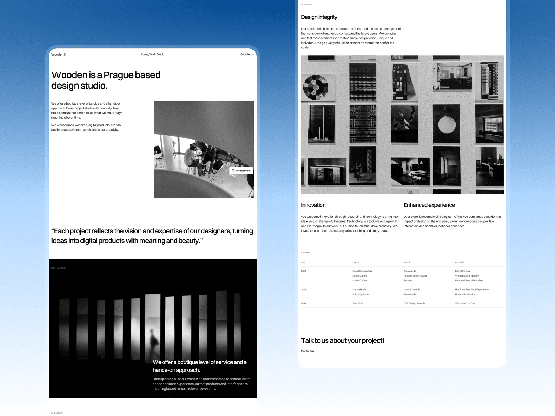Click the Enhanced experience heading

pos(429,205)
